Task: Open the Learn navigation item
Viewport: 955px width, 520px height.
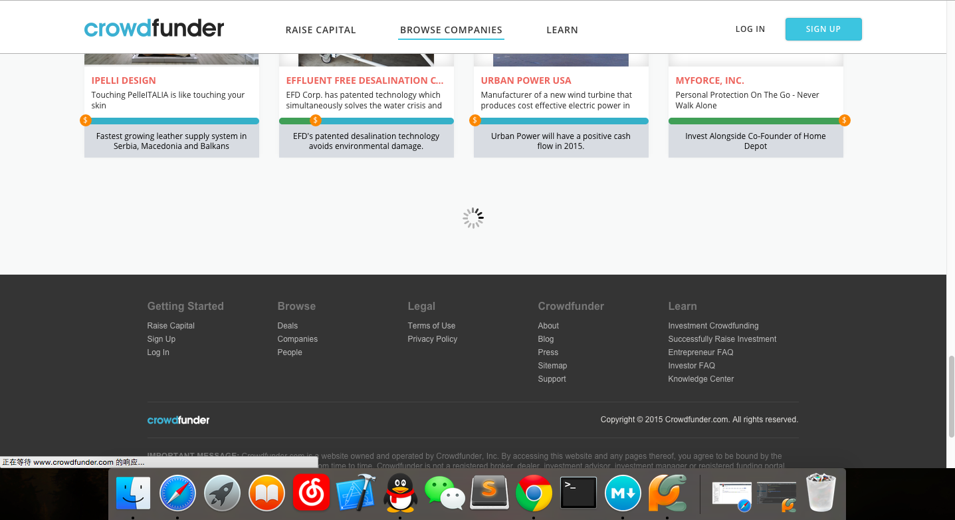Action: click(x=562, y=30)
